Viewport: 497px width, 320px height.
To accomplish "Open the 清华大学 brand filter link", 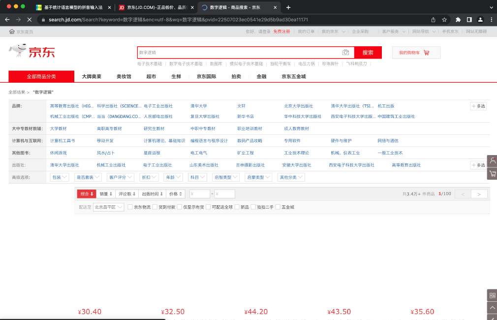I will 199,106.
